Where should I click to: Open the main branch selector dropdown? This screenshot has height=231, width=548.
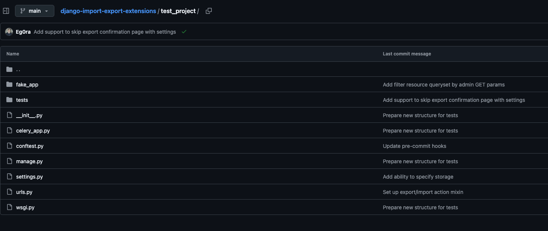click(x=34, y=11)
